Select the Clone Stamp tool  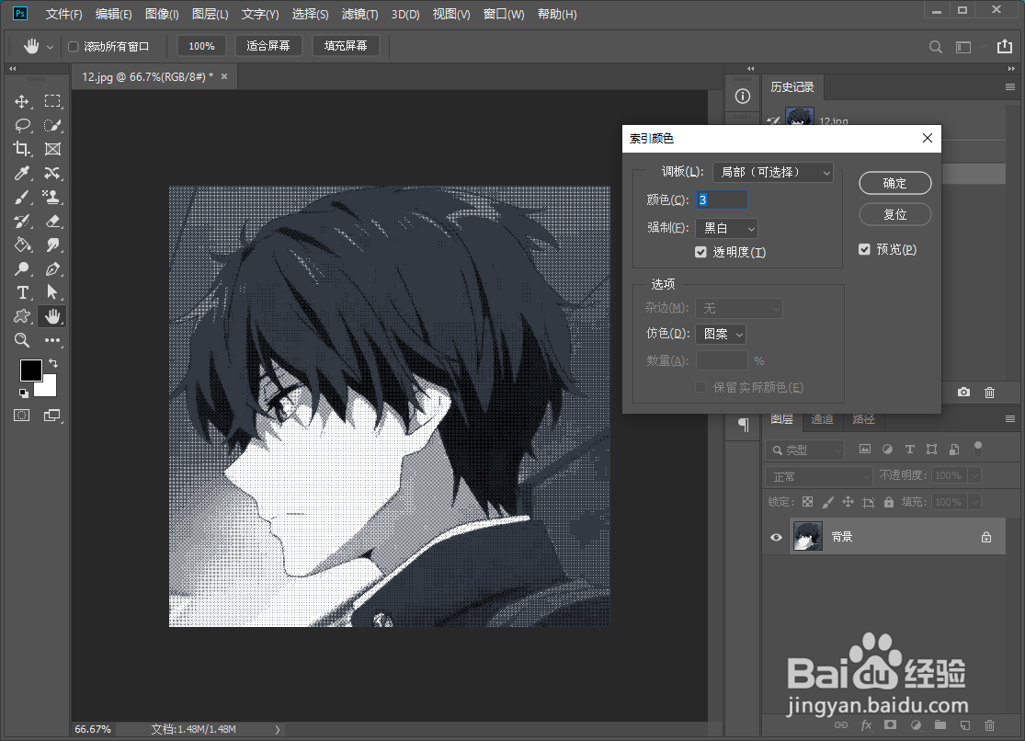click(52, 197)
